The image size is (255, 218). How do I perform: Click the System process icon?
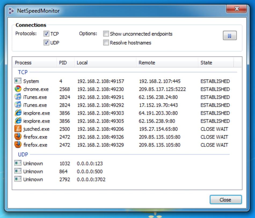18,81
